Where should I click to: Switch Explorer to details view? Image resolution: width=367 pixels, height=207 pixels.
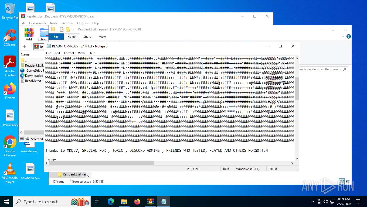coord(342,181)
